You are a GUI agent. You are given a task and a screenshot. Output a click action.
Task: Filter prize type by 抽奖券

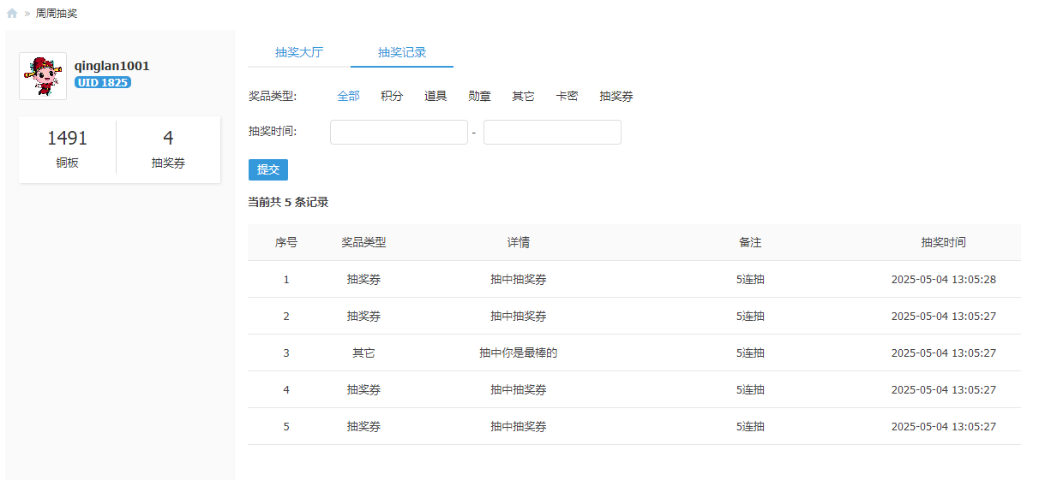pyautogui.click(x=616, y=96)
